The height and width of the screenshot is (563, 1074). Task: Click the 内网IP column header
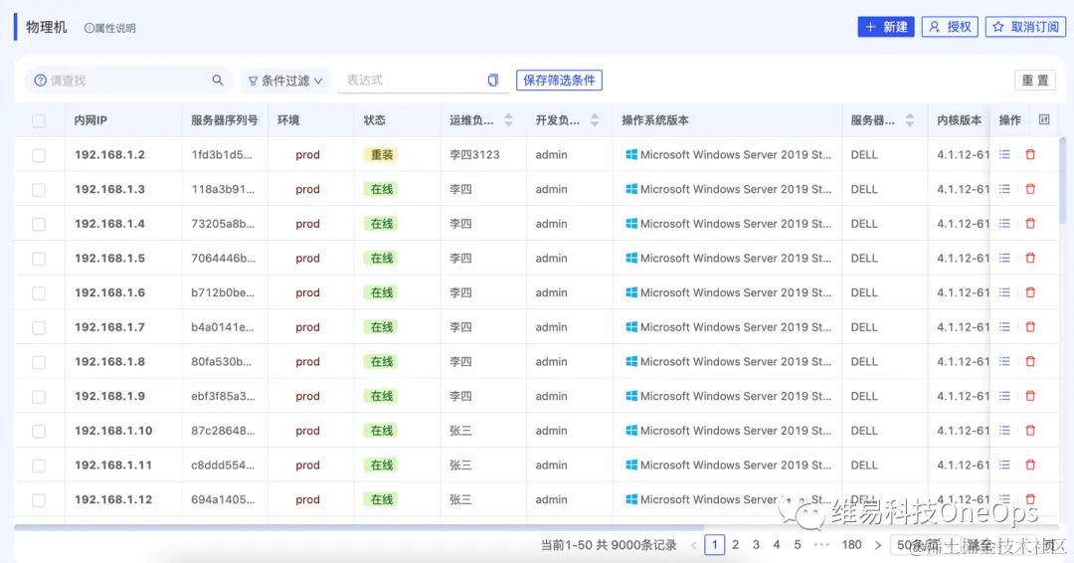[x=90, y=119]
